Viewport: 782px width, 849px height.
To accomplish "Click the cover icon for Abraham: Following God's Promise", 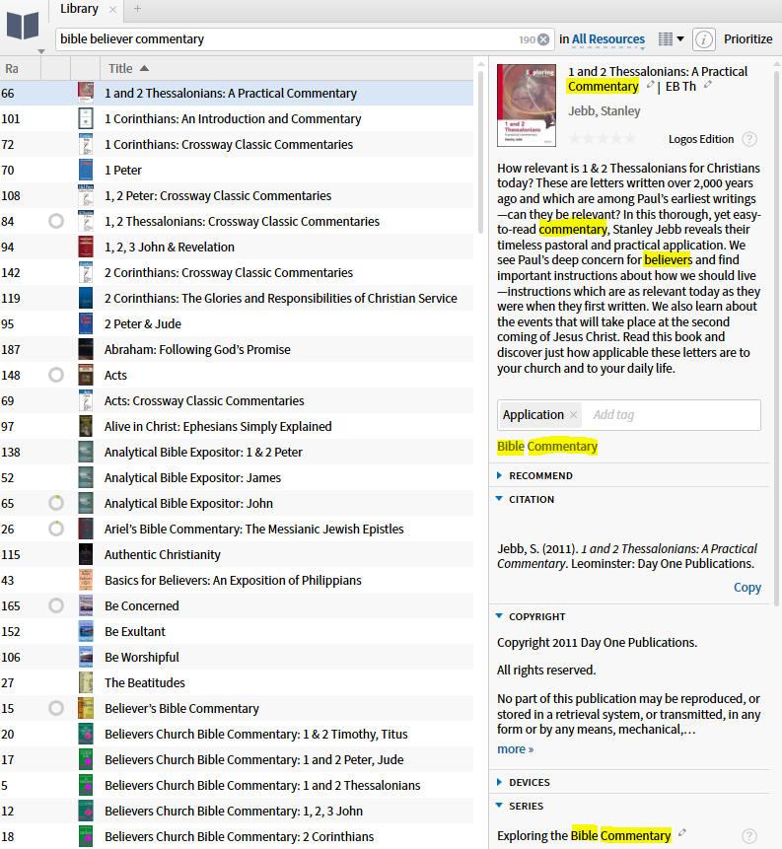I will click(x=86, y=349).
